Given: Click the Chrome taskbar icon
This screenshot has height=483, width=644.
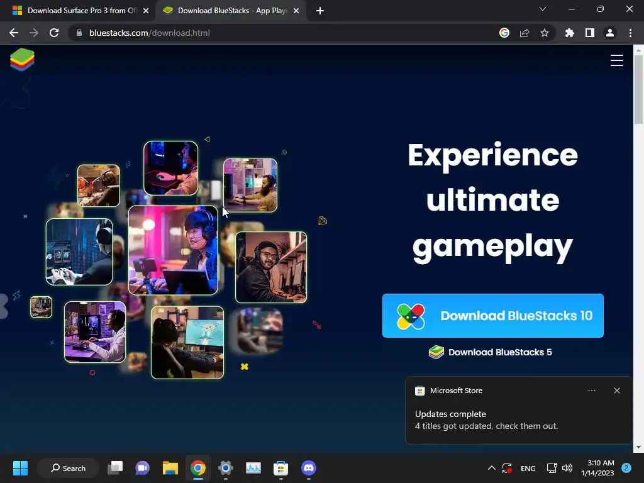Looking at the screenshot, I should [x=198, y=468].
